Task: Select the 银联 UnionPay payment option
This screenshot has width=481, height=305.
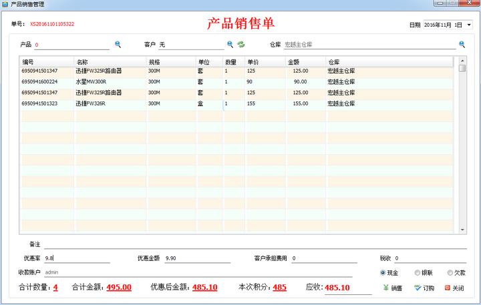Action: click(x=418, y=273)
